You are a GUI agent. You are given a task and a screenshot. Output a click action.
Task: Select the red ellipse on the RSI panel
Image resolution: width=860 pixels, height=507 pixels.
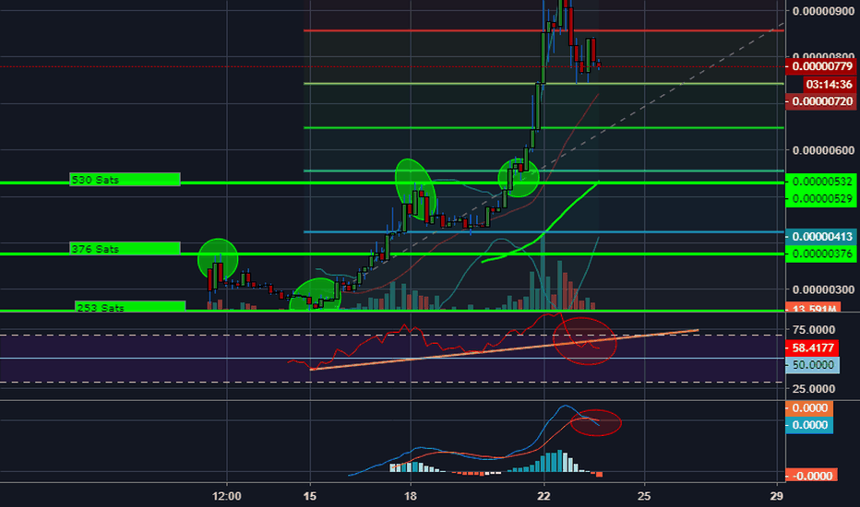point(585,341)
